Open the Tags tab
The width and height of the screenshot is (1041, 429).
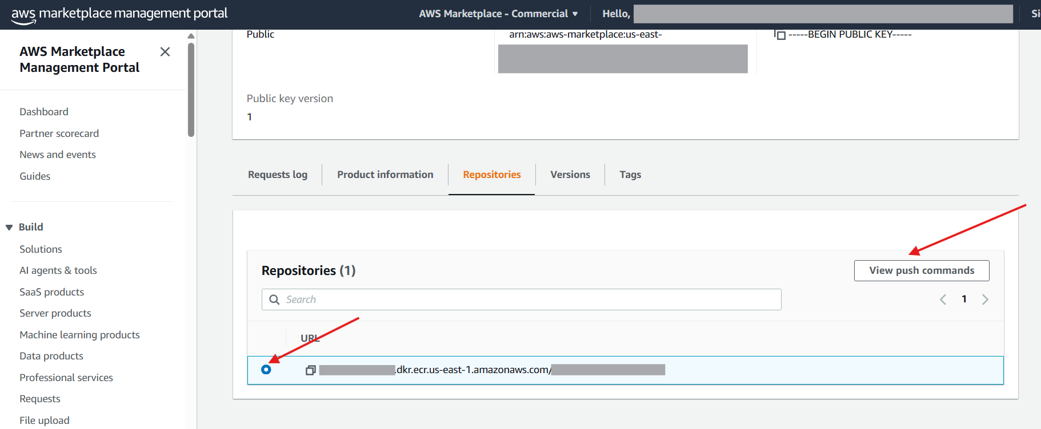[630, 175]
